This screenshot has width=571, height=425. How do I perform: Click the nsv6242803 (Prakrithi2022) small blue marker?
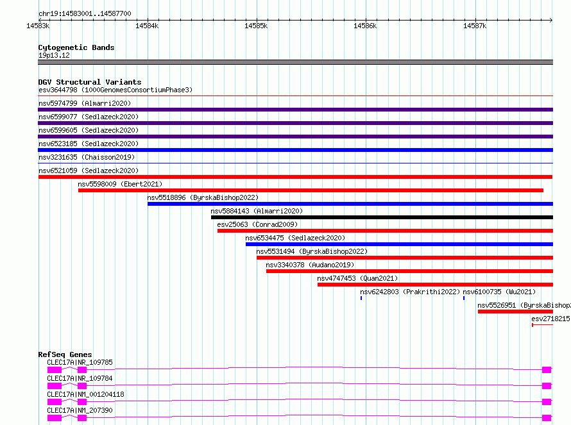pyautogui.click(x=361, y=298)
